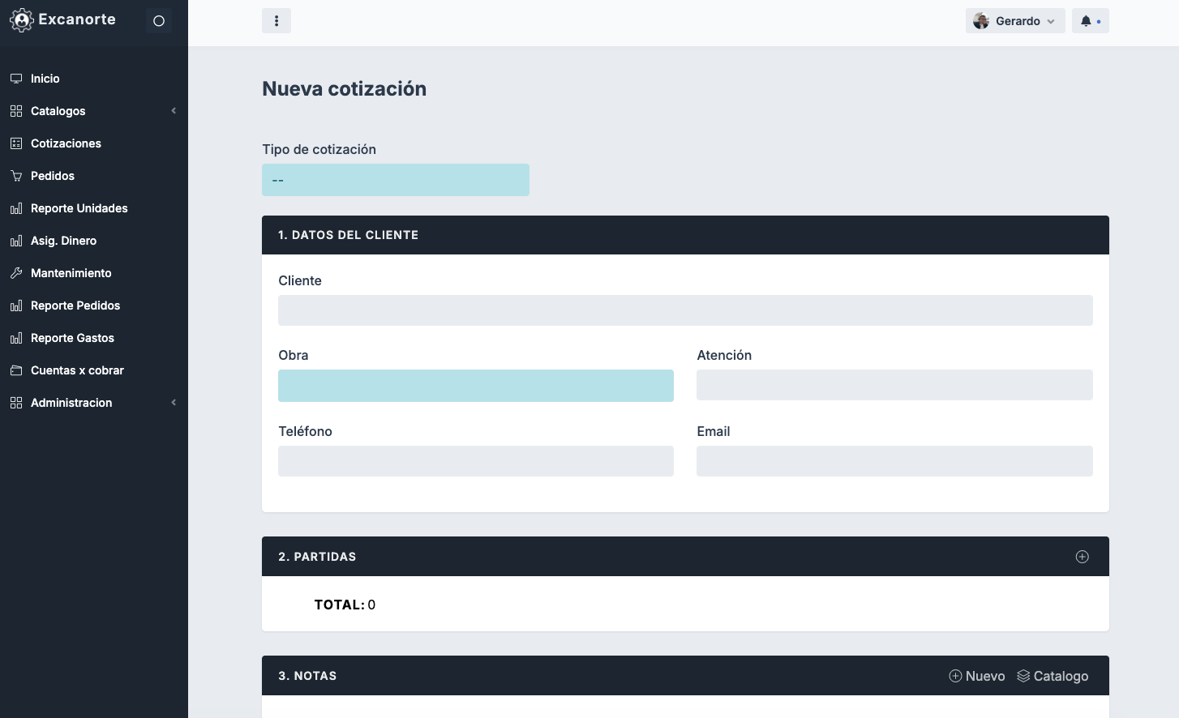Click the TOTAL: 0 text
This screenshot has width=1179, height=718.
(345, 605)
